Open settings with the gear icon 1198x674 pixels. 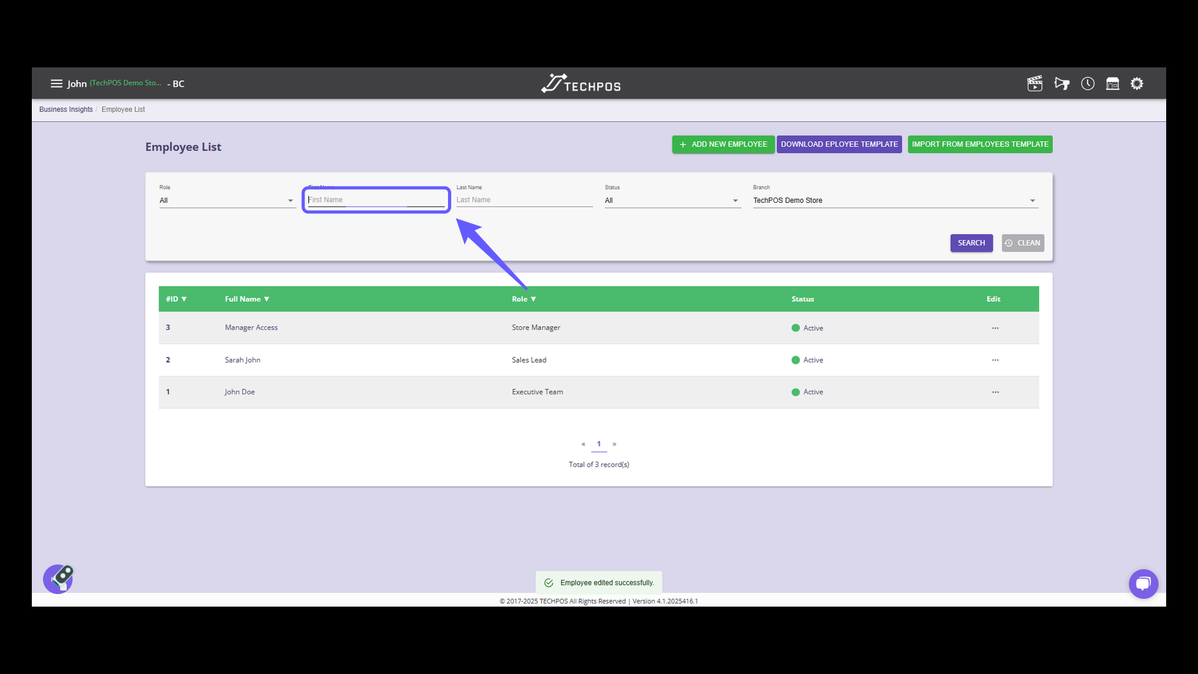[1137, 83]
